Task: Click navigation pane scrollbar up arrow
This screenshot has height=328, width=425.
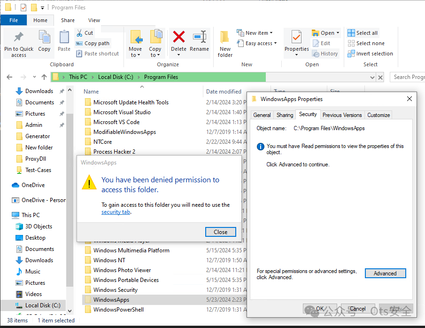Action: point(70,90)
